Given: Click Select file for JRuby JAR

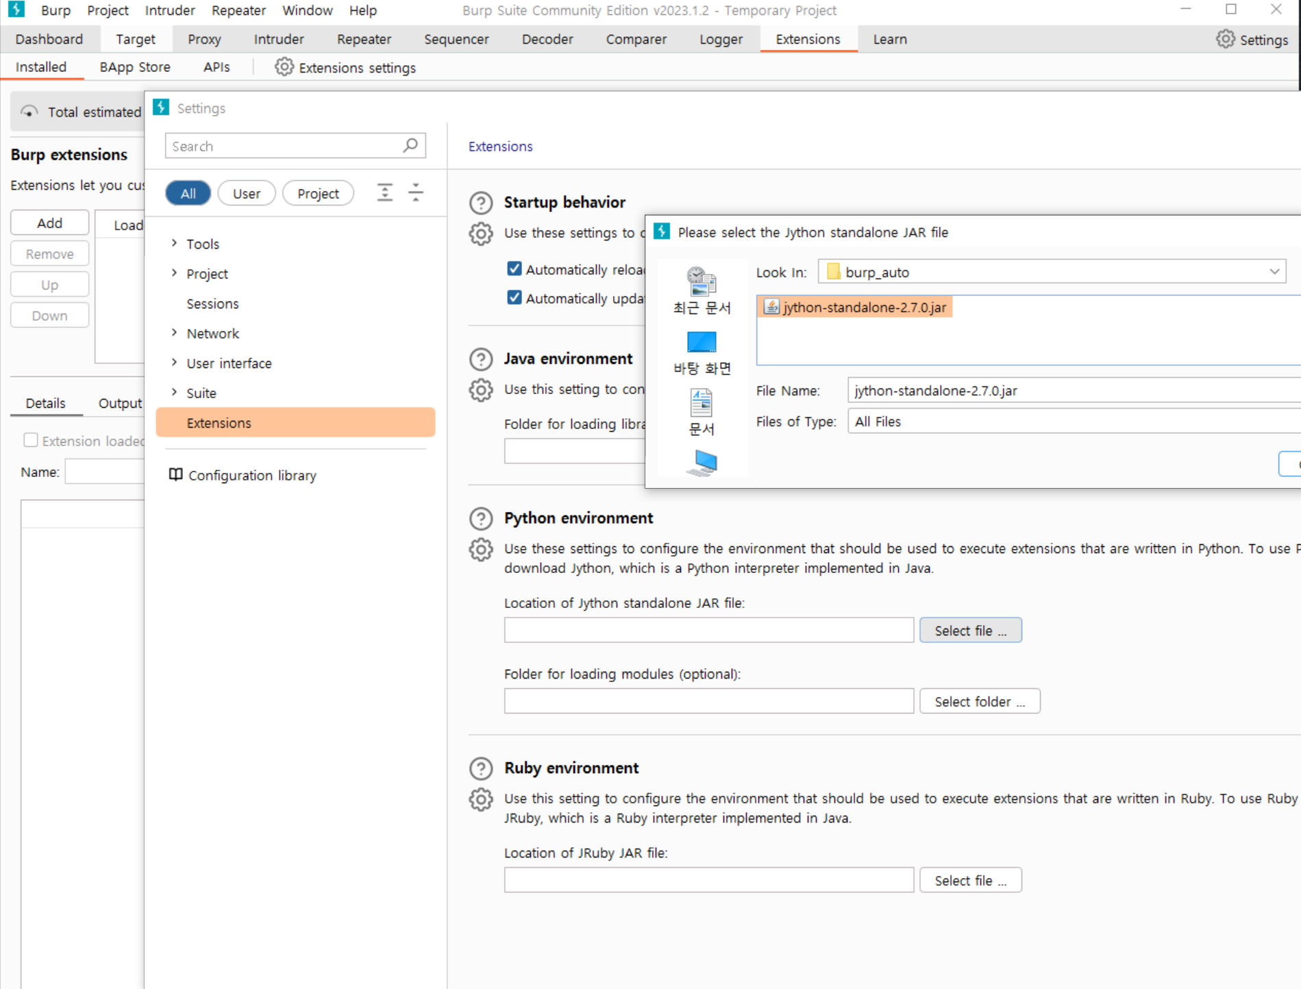Looking at the screenshot, I should [x=970, y=880].
